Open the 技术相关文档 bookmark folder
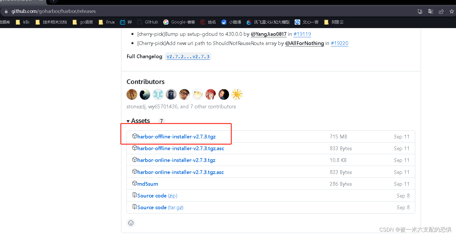The width and height of the screenshot is (456, 235). [x=51, y=22]
